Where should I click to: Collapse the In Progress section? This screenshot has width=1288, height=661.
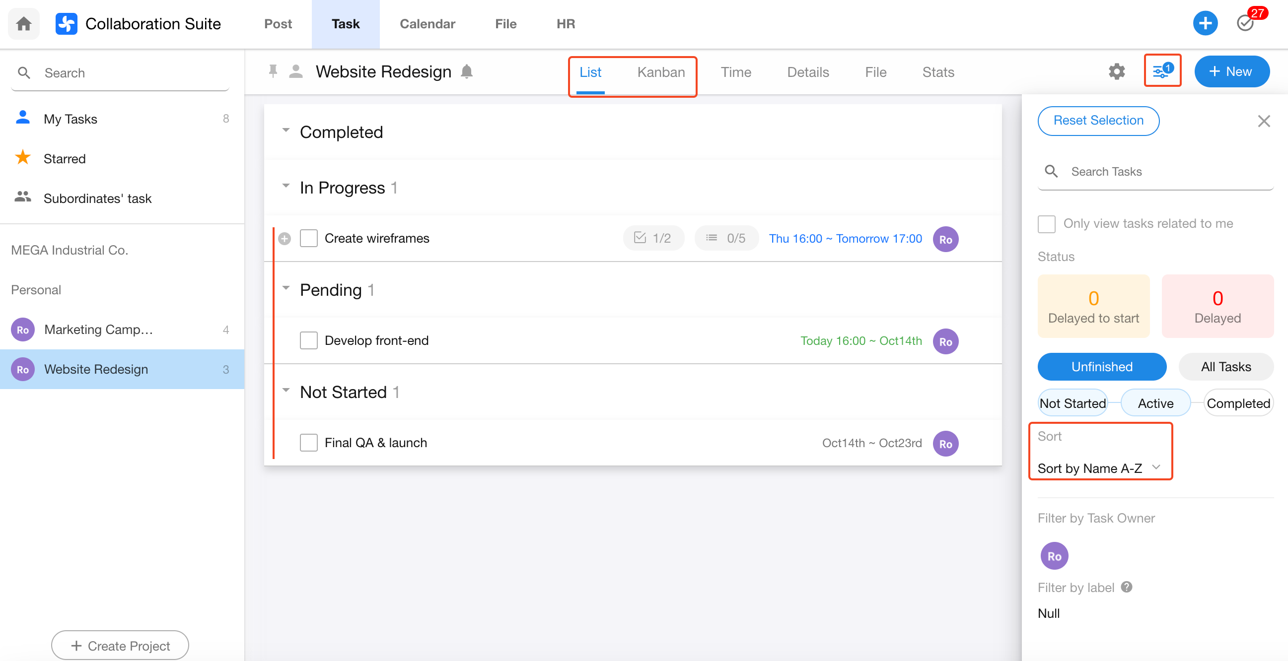[x=286, y=186]
